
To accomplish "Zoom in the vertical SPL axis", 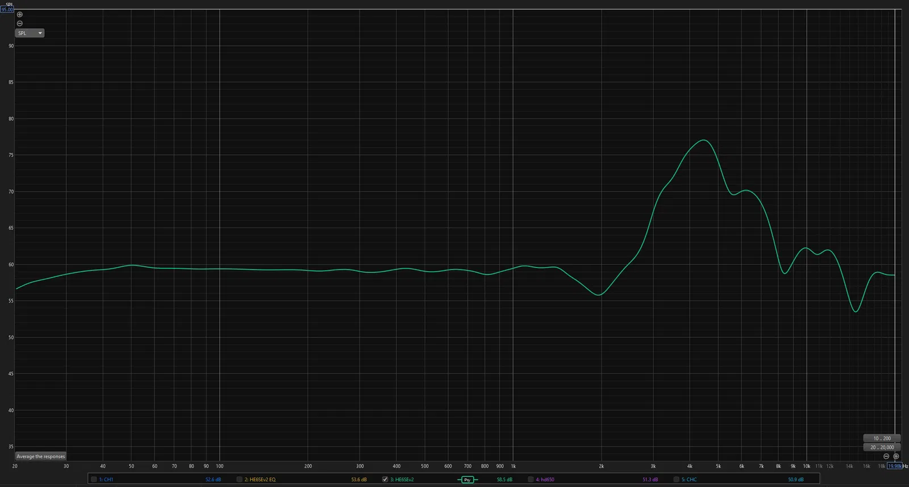I will [20, 15].
